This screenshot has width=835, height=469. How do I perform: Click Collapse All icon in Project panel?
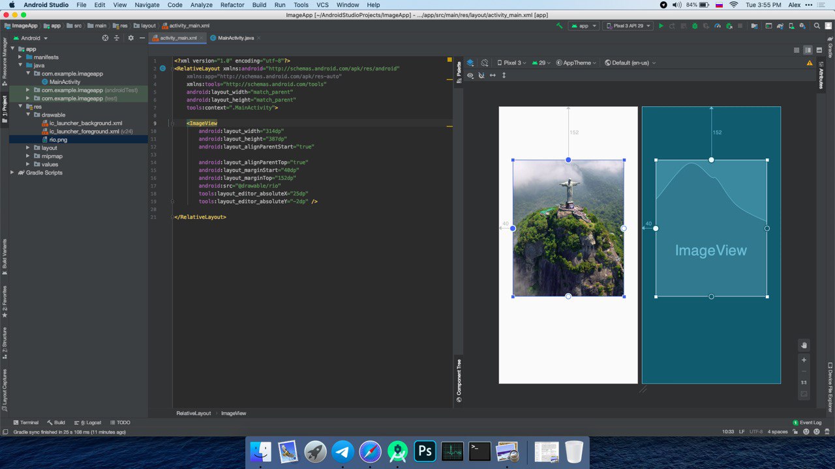coord(117,38)
